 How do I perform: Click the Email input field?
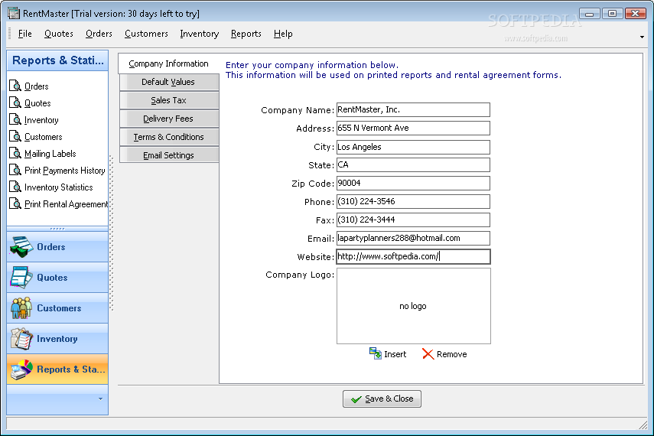[413, 238]
